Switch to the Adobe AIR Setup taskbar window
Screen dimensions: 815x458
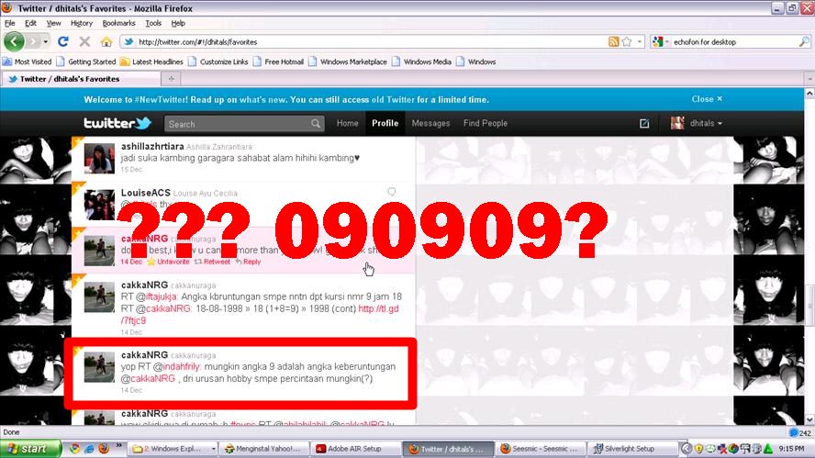[x=355, y=448]
